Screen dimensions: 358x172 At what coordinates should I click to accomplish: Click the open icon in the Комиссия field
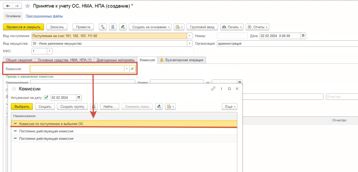point(132,69)
